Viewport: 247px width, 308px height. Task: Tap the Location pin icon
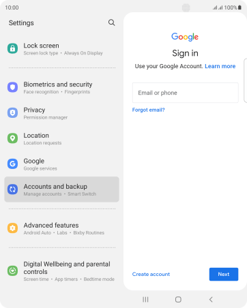(x=12, y=138)
